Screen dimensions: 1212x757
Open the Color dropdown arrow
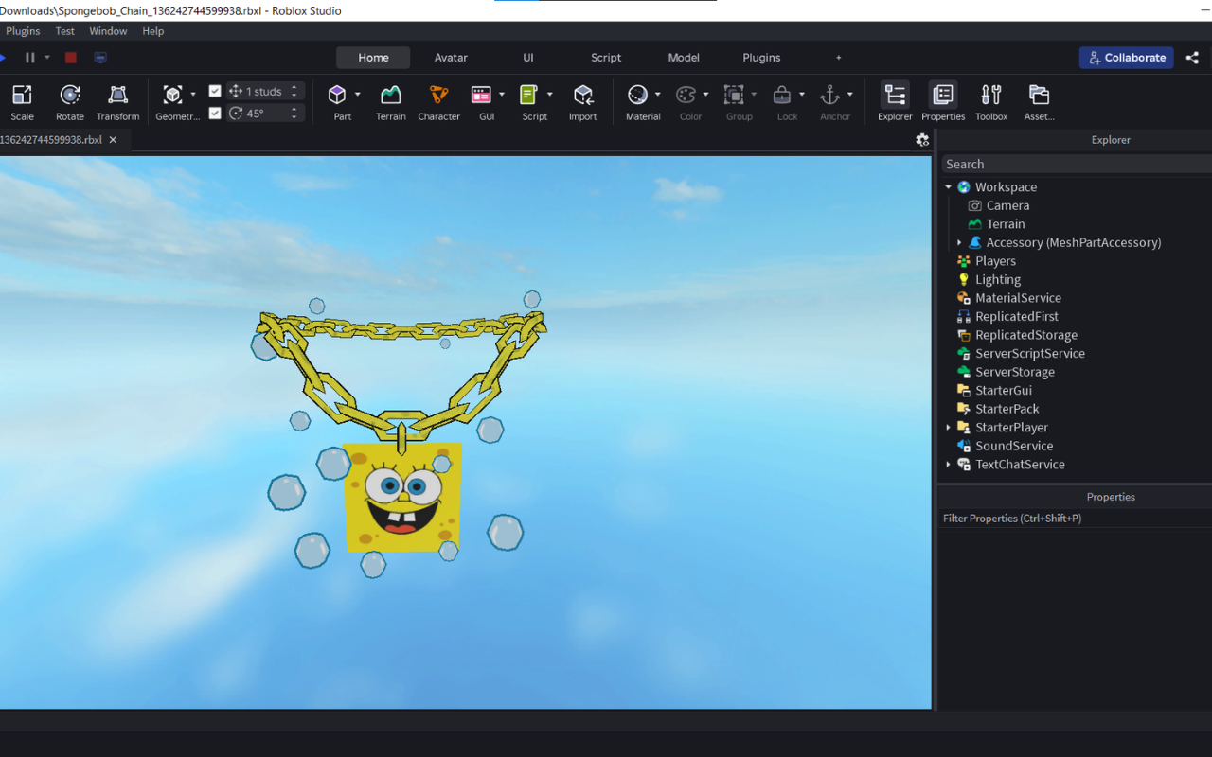coord(705,95)
